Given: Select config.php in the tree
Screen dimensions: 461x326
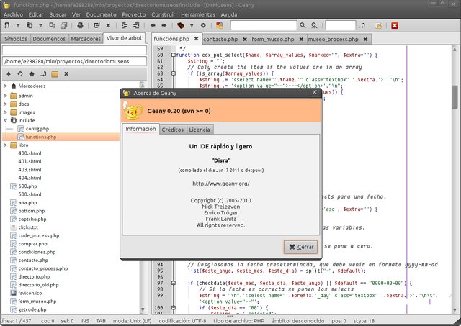Looking at the screenshot, I should click(x=37, y=129).
